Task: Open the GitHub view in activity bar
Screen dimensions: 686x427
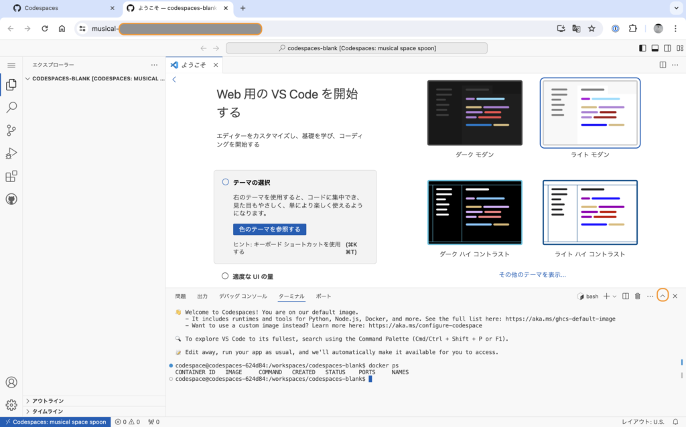Action: click(11, 199)
